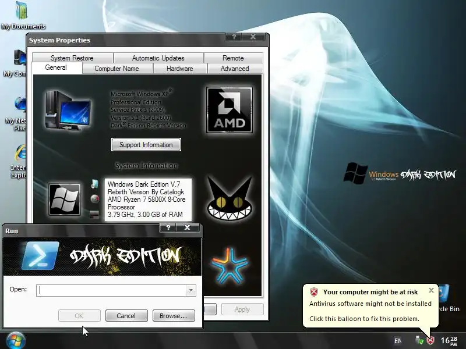Click the PowerShell icon in Run dialog

pos(40,256)
